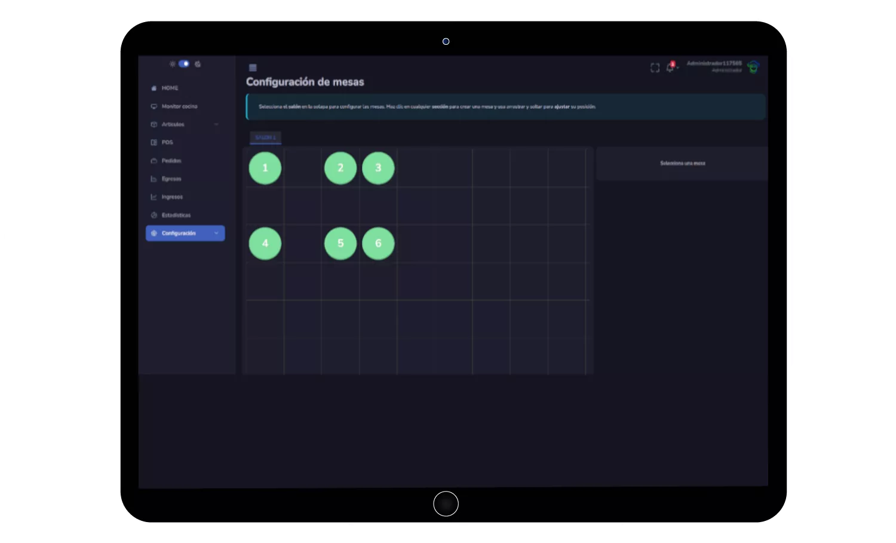Select the SALON 1 tab
Viewport: 896px width, 543px height.
point(265,138)
